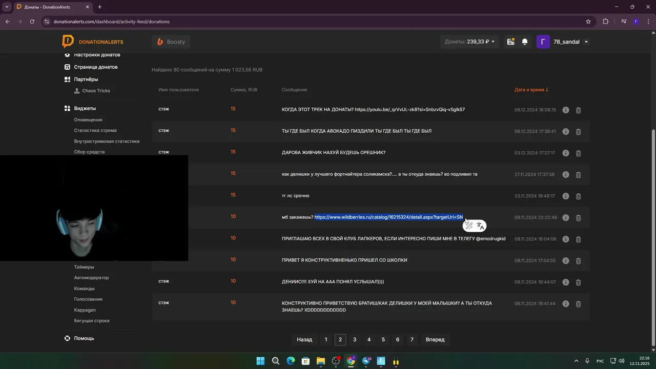Delete the 06.12.2024 17:39:41 donation

coord(578,132)
